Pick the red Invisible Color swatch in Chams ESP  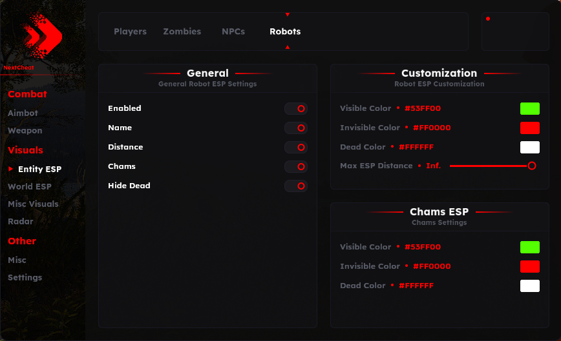[x=530, y=266]
